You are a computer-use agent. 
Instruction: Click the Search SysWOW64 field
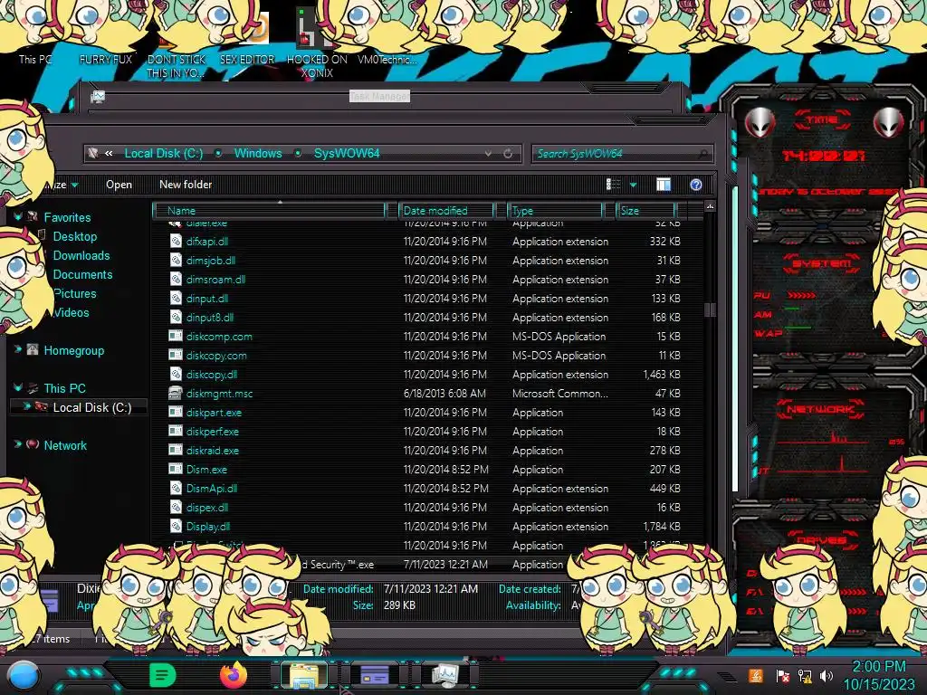622,154
